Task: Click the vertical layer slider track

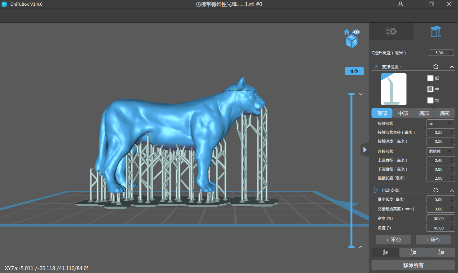Action: [x=351, y=170]
